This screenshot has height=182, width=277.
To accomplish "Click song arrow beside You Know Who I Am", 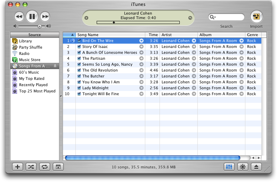I will click(x=141, y=82).
